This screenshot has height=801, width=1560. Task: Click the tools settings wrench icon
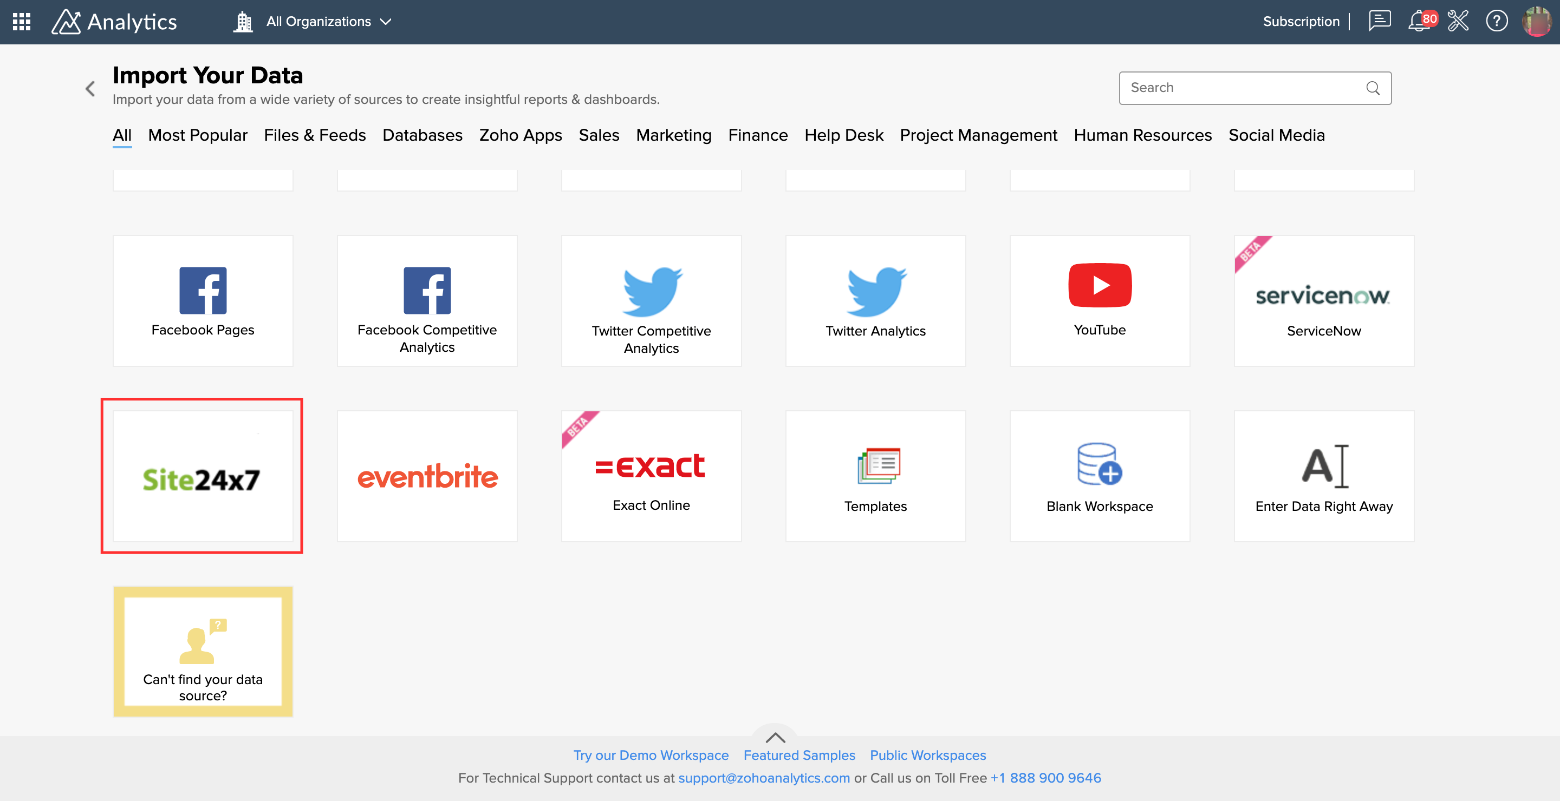coord(1458,22)
